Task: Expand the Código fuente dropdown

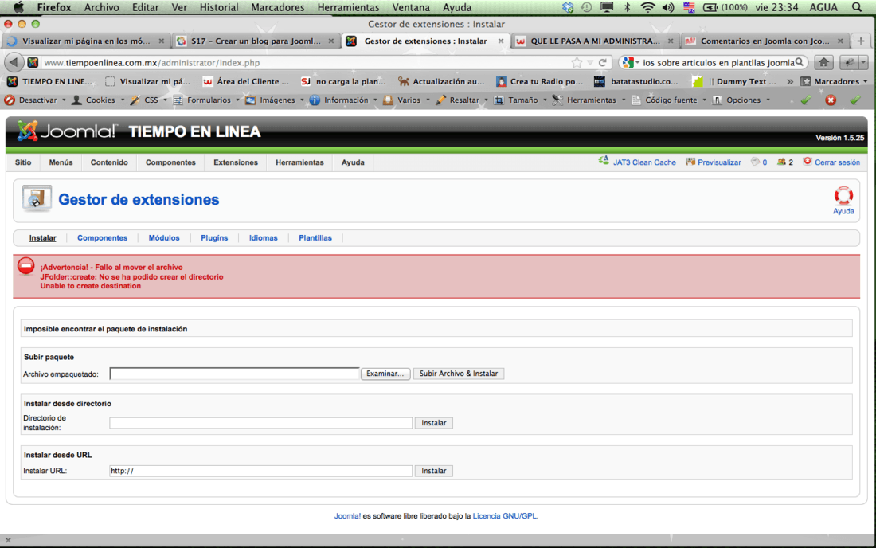Action: click(704, 100)
